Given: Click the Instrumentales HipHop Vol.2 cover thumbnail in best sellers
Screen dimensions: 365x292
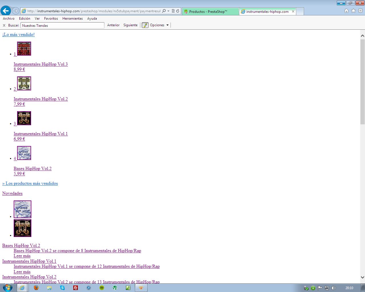Looking at the screenshot, I should point(24,83).
